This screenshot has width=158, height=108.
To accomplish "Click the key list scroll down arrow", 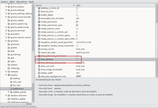I will coord(157,77).
